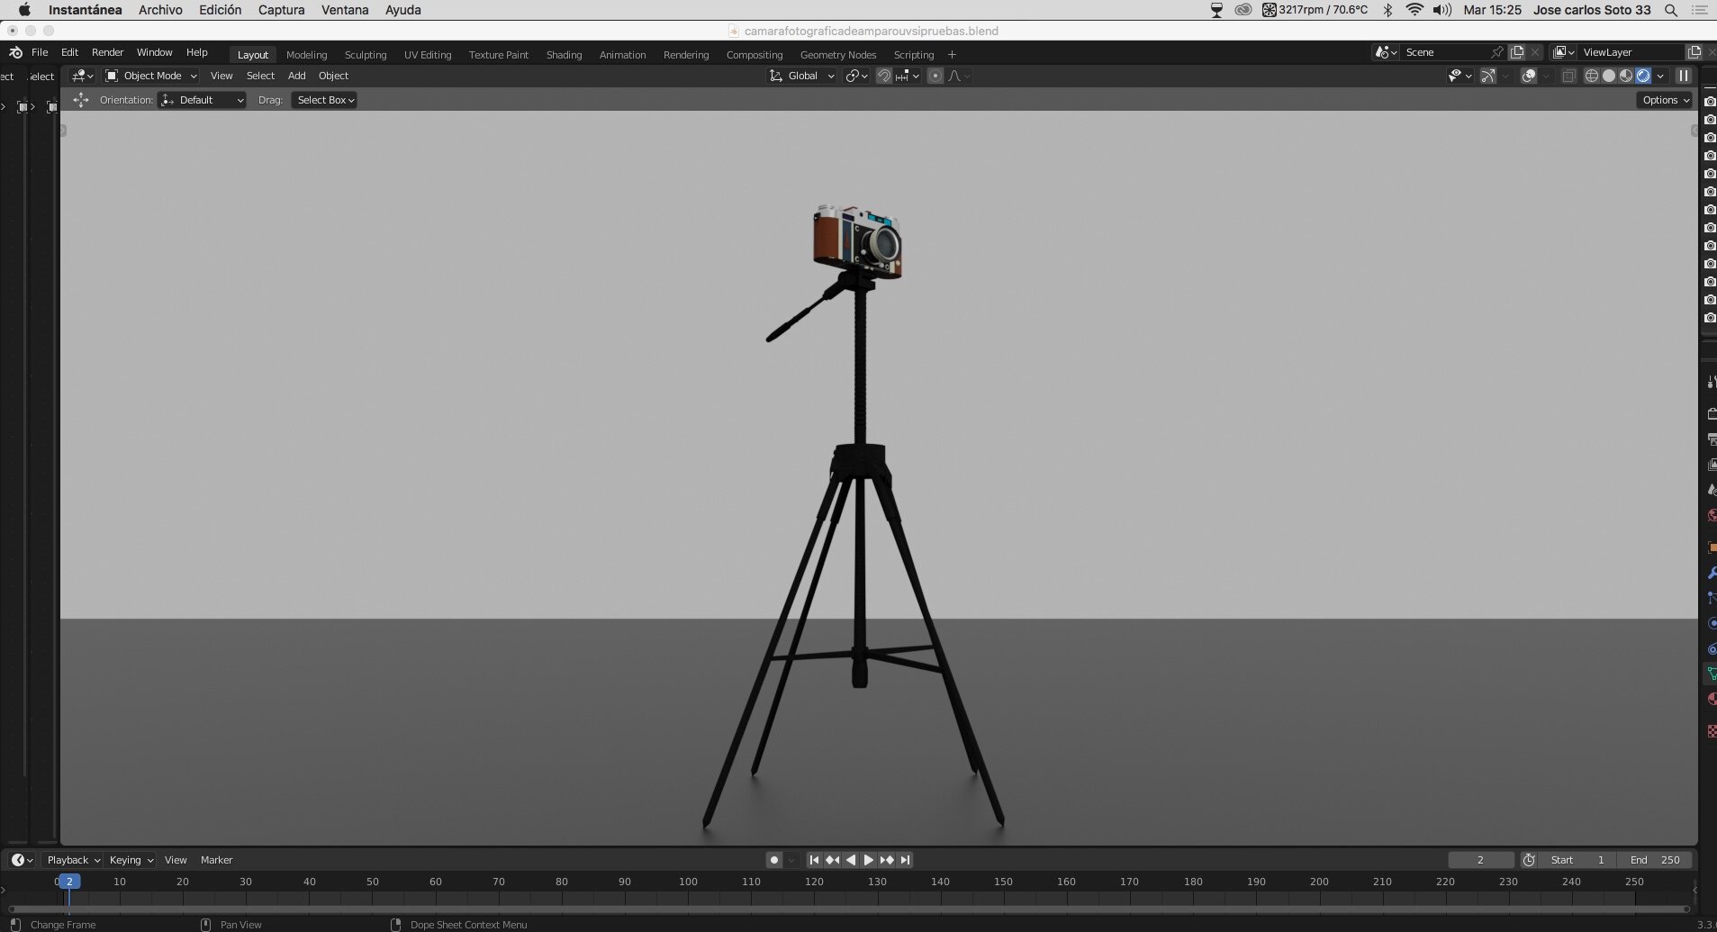
Task: Open the 3D viewport View menu
Action: 221,76
